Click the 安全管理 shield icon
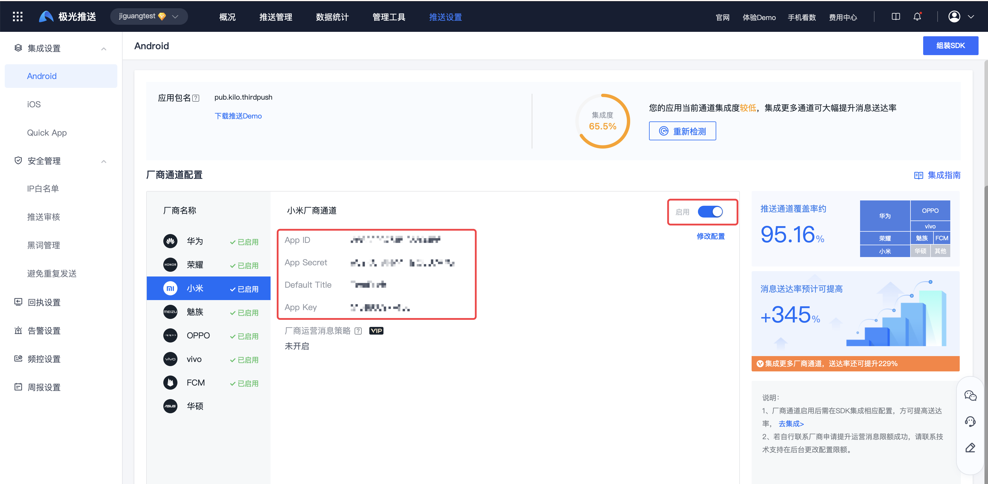The width and height of the screenshot is (988, 484). 18,160
